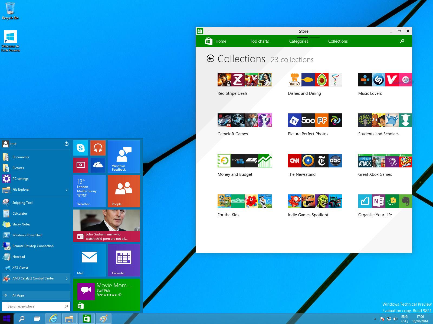This screenshot has width=433, height=324.
Task: Launch Internet Explorer from the taskbar
Action: click(53, 319)
